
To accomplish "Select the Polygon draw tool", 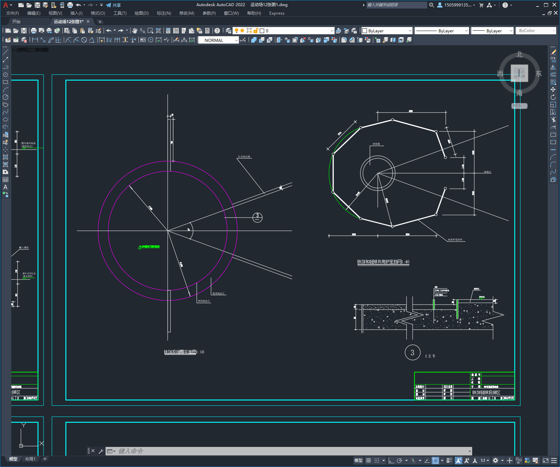I will 5,75.
